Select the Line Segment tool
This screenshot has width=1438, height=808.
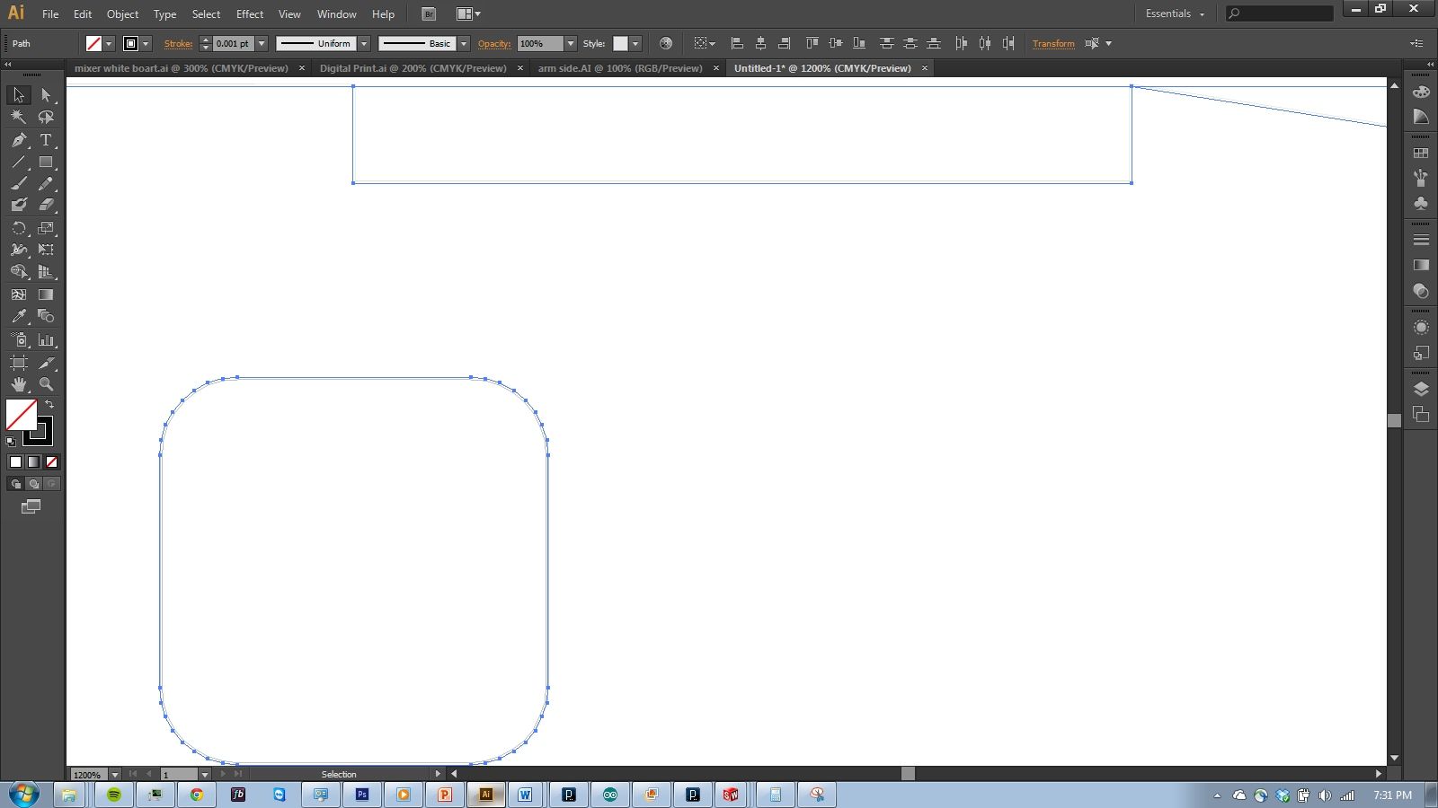[x=19, y=162]
